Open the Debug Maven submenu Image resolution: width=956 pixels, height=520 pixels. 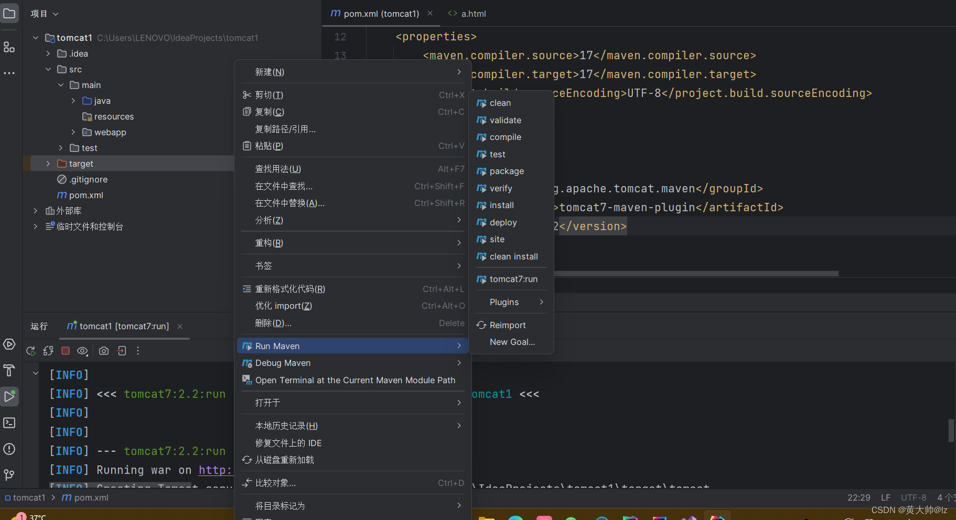[x=353, y=363]
